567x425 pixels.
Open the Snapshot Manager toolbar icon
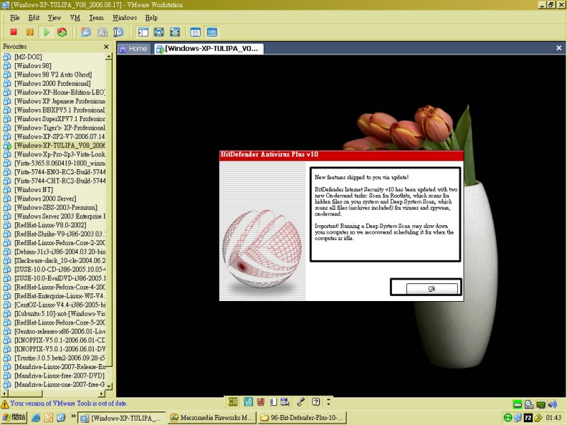click(x=118, y=32)
